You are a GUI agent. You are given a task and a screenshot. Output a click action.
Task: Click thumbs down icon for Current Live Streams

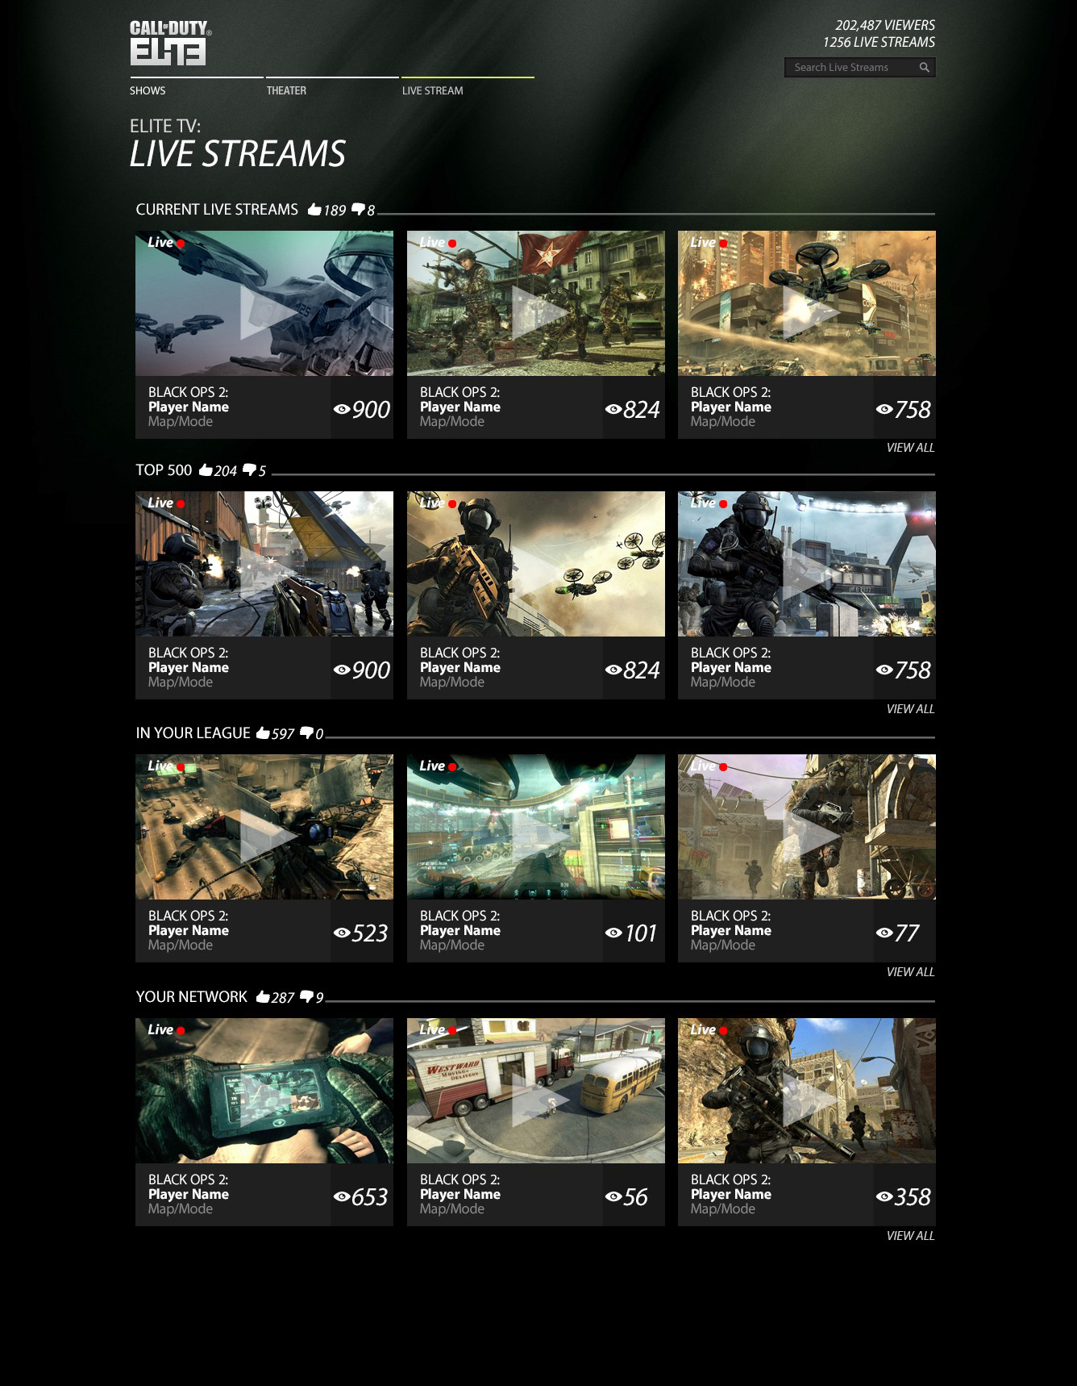coord(358,210)
